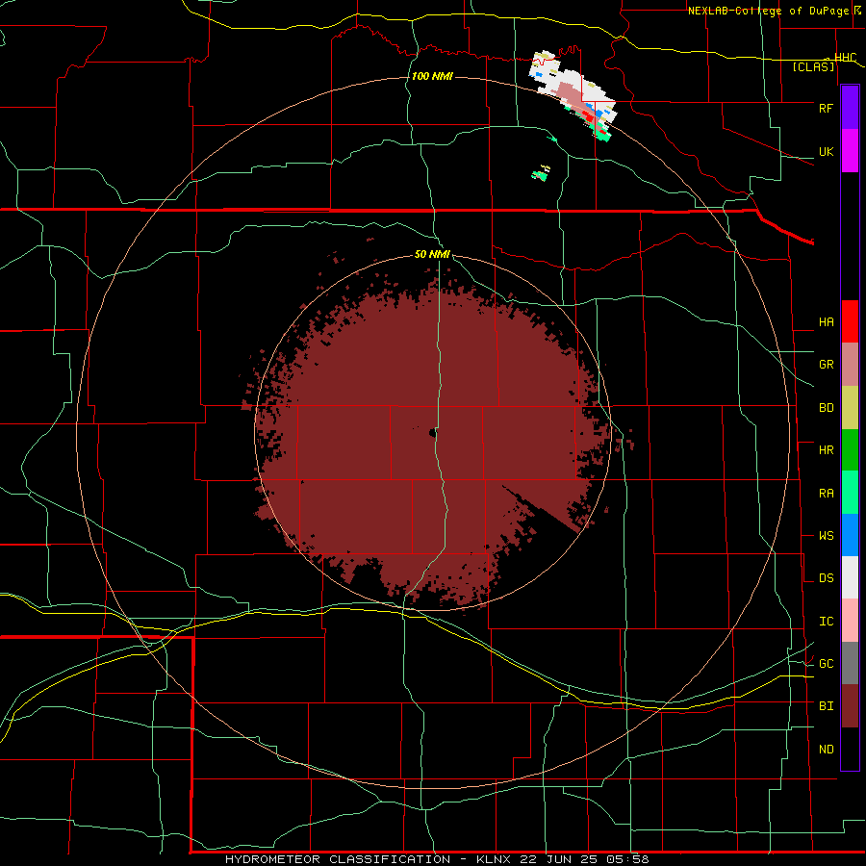The height and width of the screenshot is (866, 866).
Task: Click the RA legend label
Action: 826,494
